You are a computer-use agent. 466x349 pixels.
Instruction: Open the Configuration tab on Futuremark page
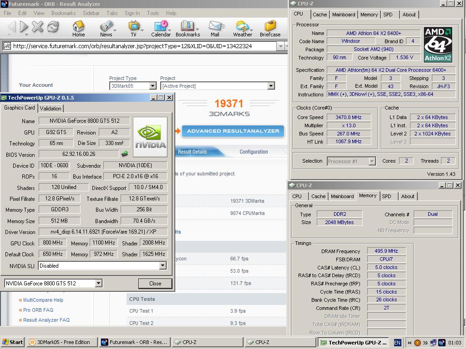click(x=253, y=152)
